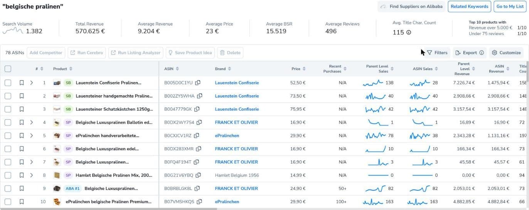
Task: Find Suppliers on Alibaba
Action: coord(411,7)
